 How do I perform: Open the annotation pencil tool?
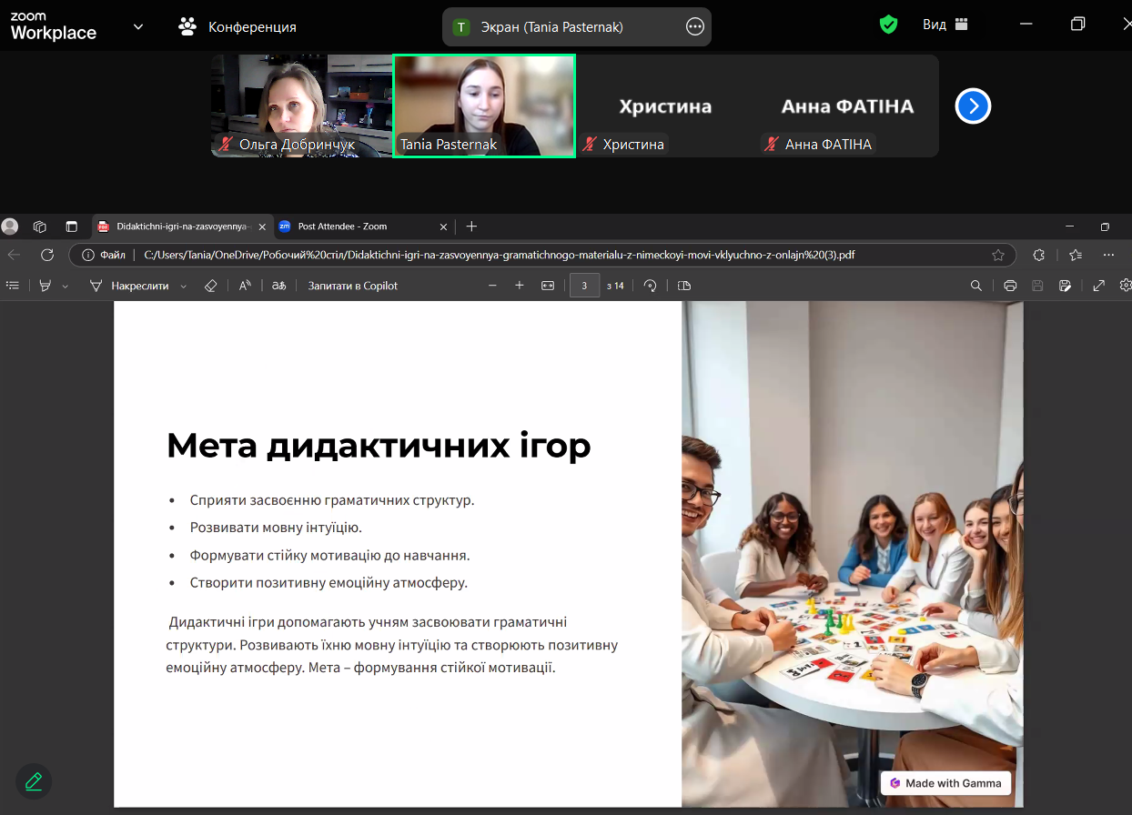(x=34, y=781)
